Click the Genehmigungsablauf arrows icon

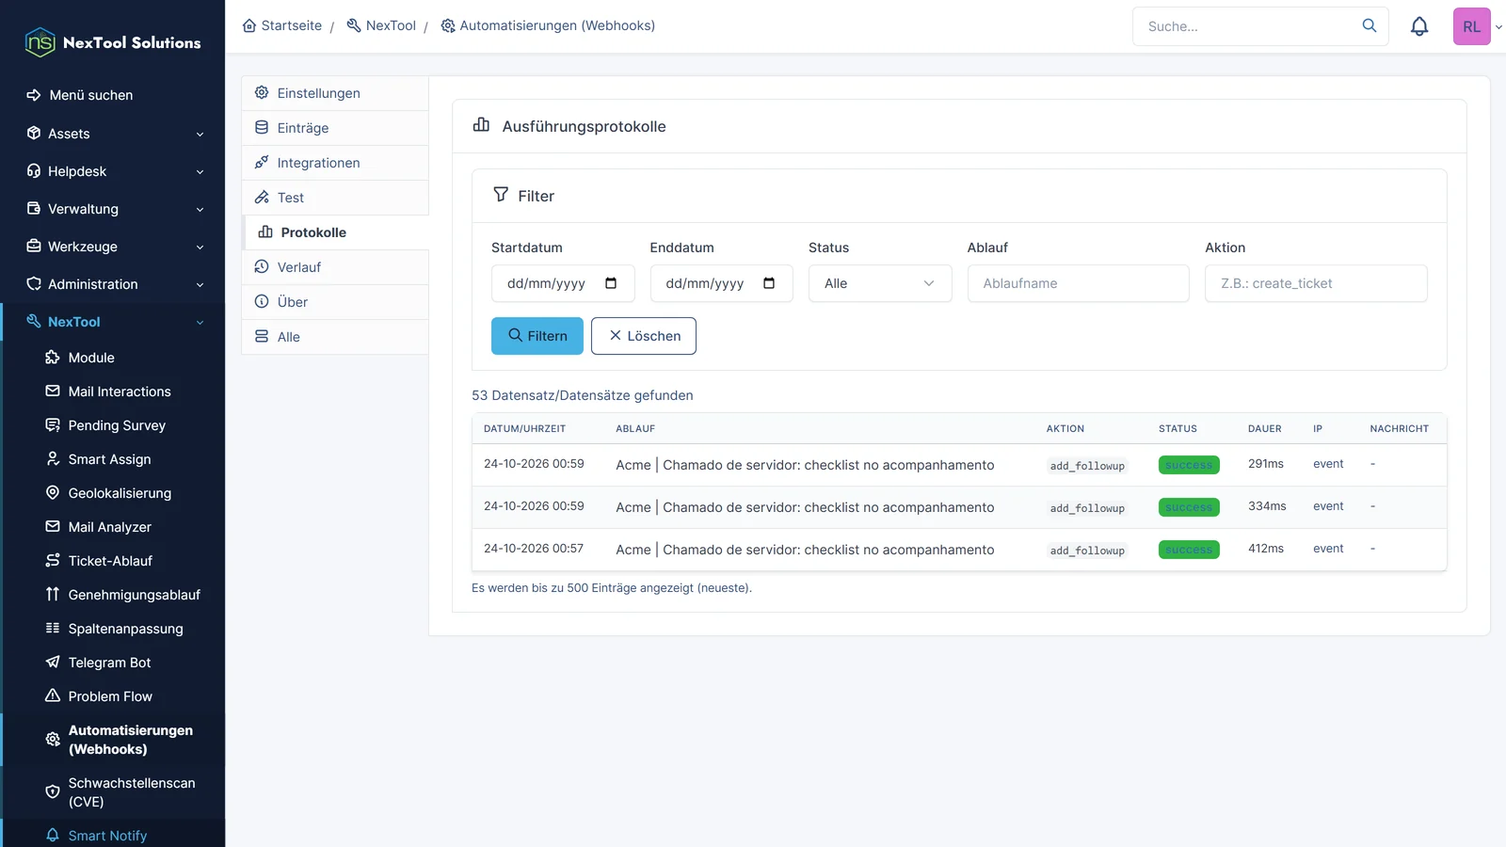point(53,595)
